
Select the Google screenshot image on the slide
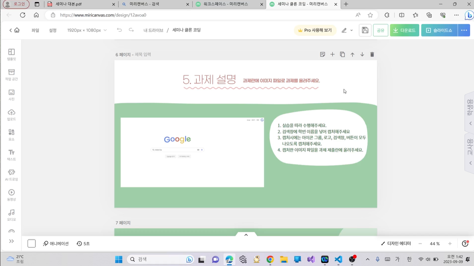click(x=192, y=152)
